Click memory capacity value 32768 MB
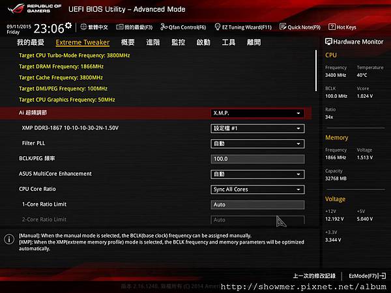391x293 pixels. (x=336, y=178)
